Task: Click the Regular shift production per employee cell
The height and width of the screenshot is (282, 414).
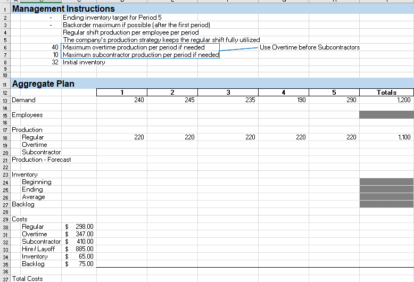Action: coord(131,32)
